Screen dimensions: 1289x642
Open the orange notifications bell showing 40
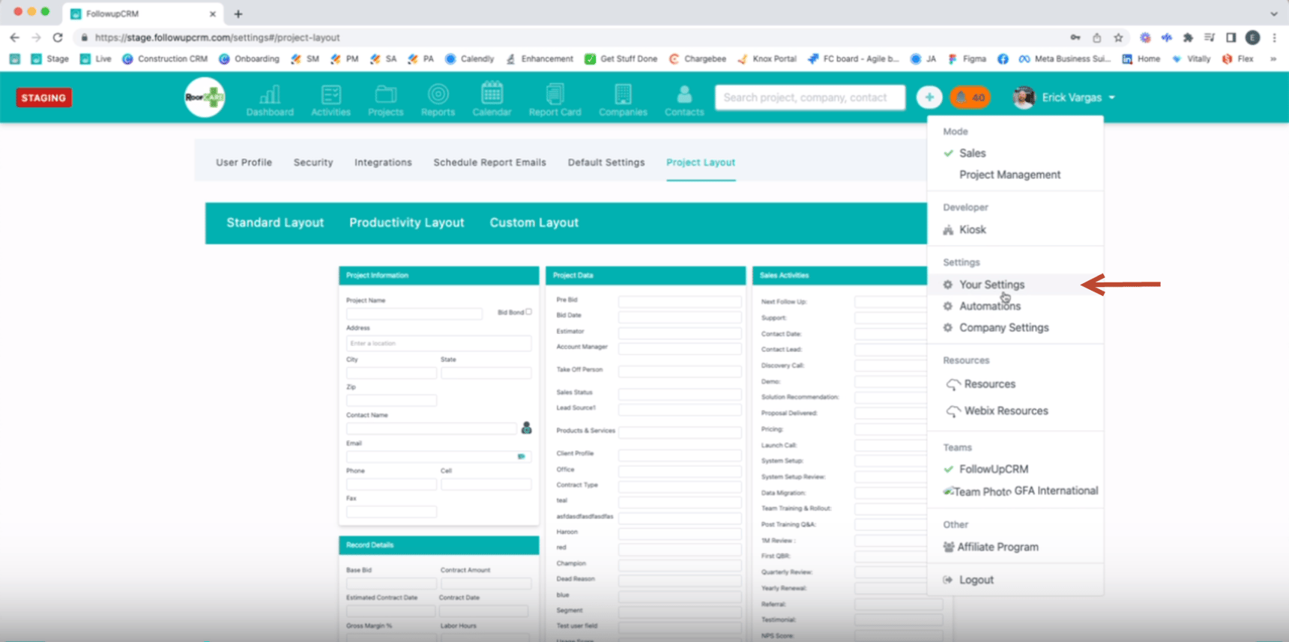pyautogui.click(x=970, y=97)
